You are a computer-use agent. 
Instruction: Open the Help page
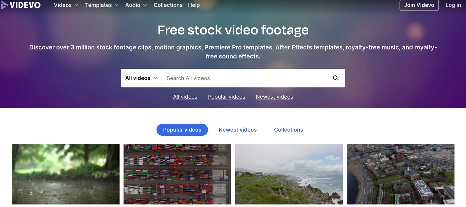coord(194,5)
